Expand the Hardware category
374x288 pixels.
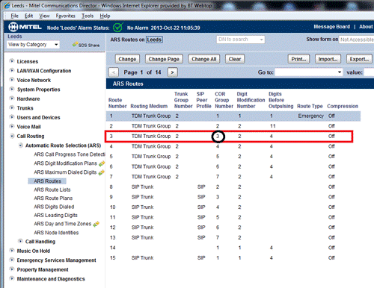11,98
